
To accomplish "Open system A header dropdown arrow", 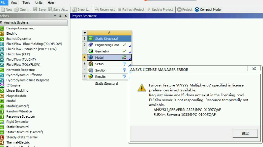I will 84,33.
